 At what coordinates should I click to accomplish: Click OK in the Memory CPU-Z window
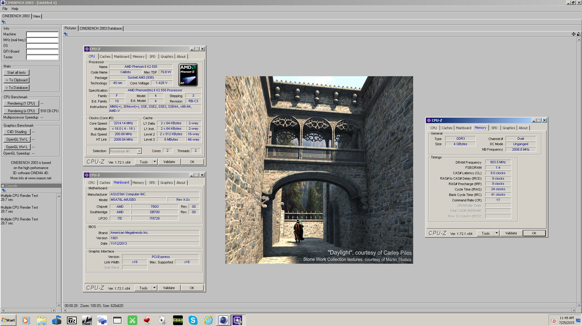point(534,233)
